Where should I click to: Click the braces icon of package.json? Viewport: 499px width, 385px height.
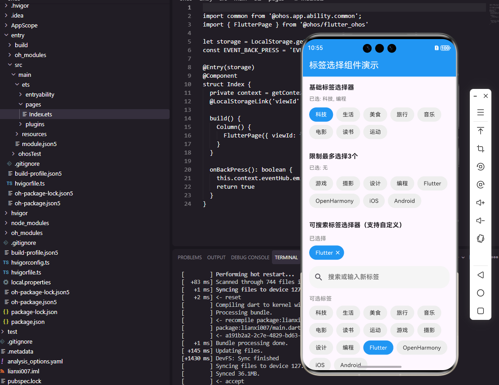6,322
